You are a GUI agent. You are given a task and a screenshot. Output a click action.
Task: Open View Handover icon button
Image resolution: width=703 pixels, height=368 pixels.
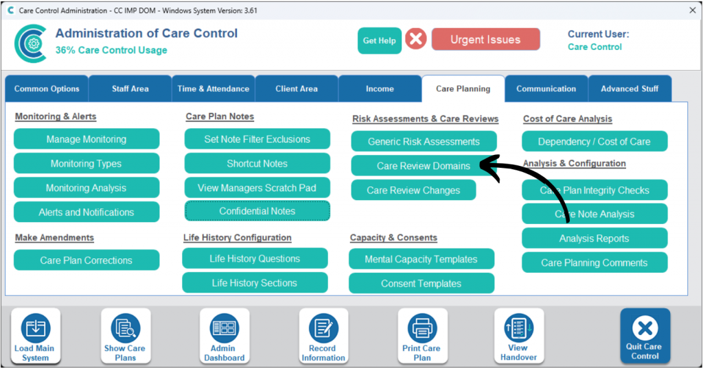[519, 336]
